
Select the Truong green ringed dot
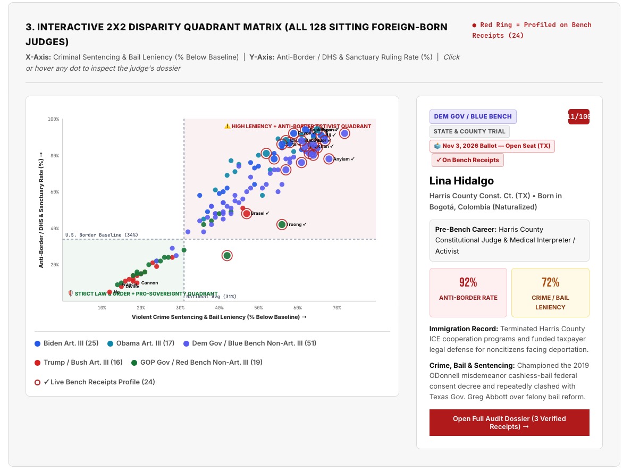click(x=282, y=224)
